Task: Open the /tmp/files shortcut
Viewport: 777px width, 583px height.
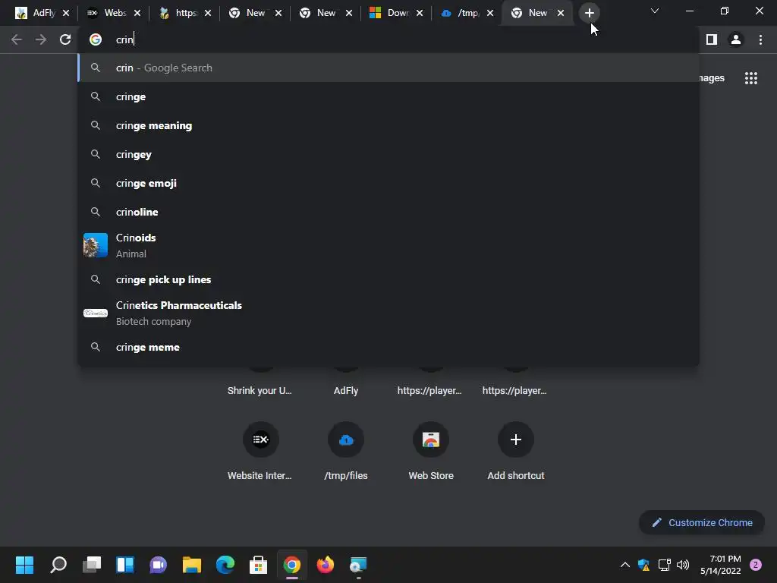Action: [x=346, y=450]
